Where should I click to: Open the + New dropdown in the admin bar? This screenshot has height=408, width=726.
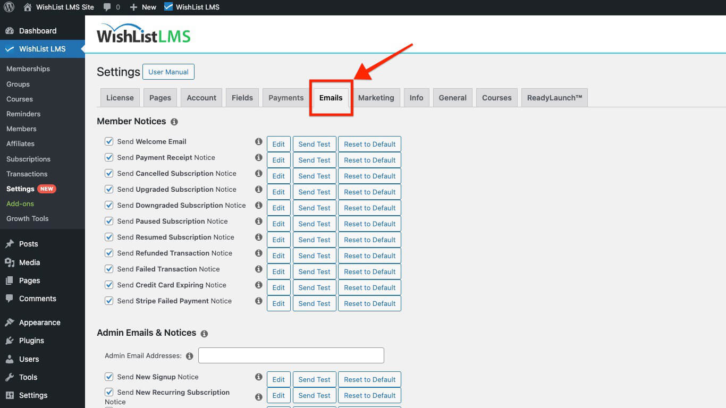click(x=142, y=7)
